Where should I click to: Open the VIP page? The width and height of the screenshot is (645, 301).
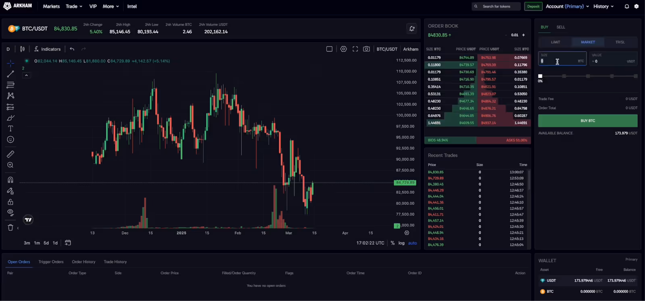(x=93, y=6)
